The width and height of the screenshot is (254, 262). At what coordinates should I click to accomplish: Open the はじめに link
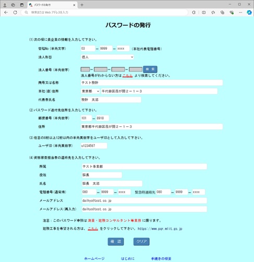point(128,258)
